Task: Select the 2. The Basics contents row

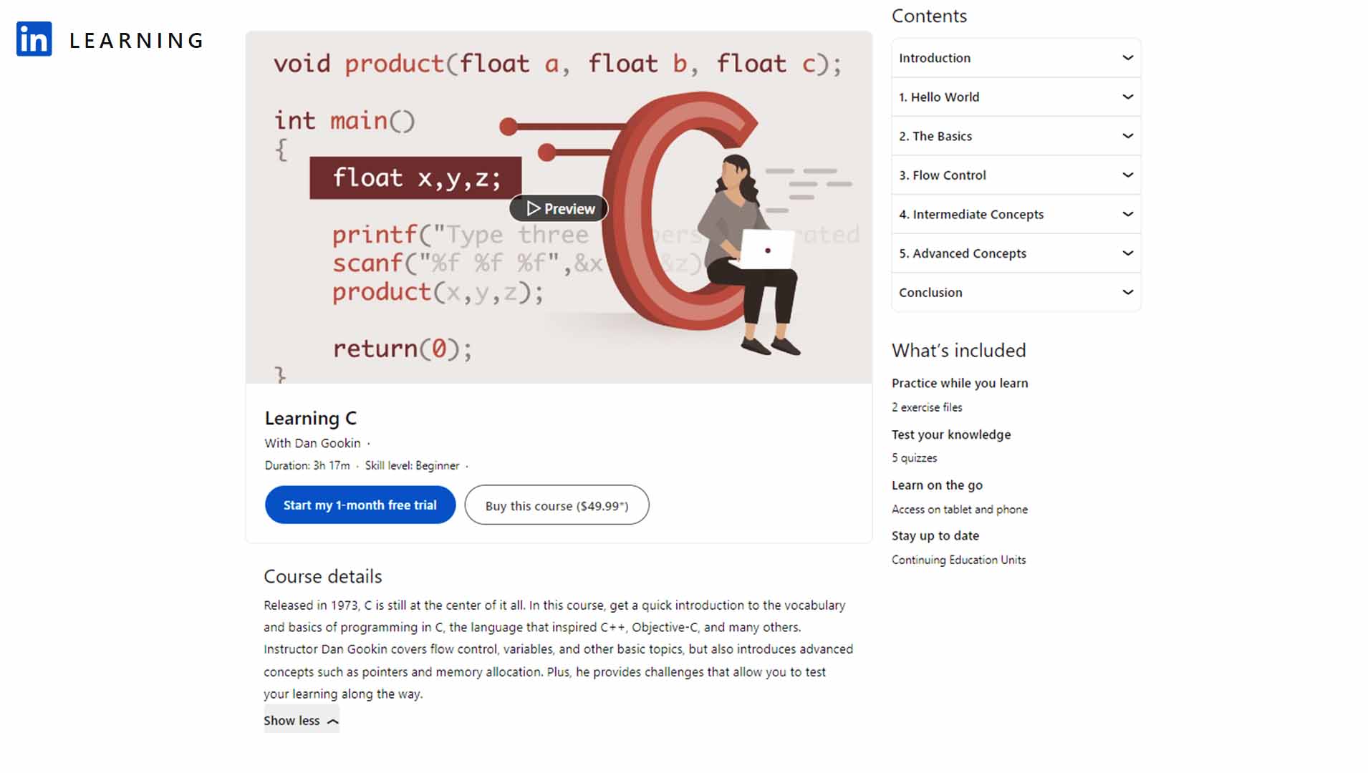Action: tap(1016, 136)
